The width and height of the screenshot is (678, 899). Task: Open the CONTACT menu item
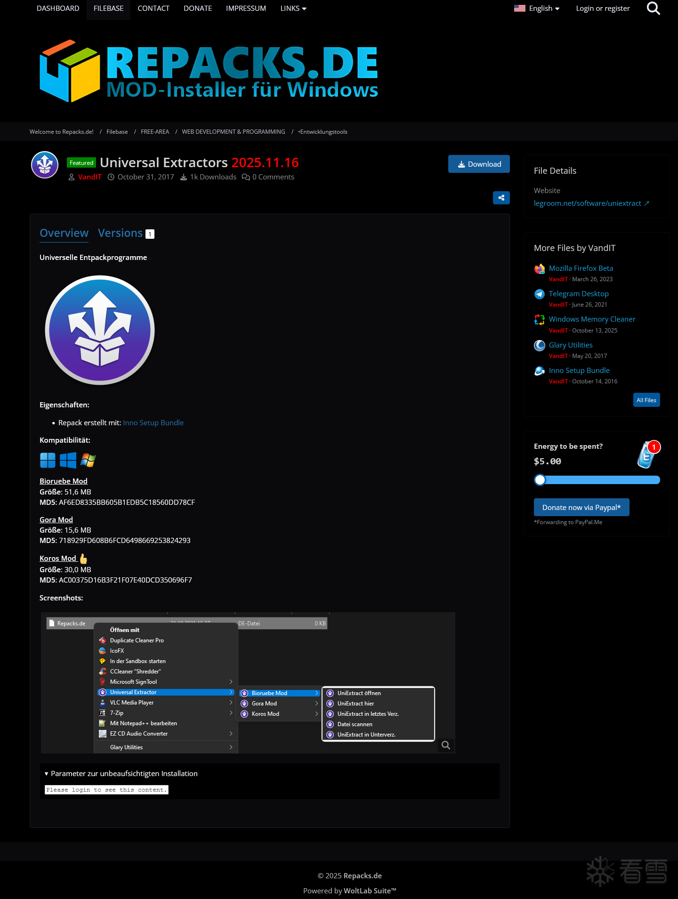tap(153, 8)
